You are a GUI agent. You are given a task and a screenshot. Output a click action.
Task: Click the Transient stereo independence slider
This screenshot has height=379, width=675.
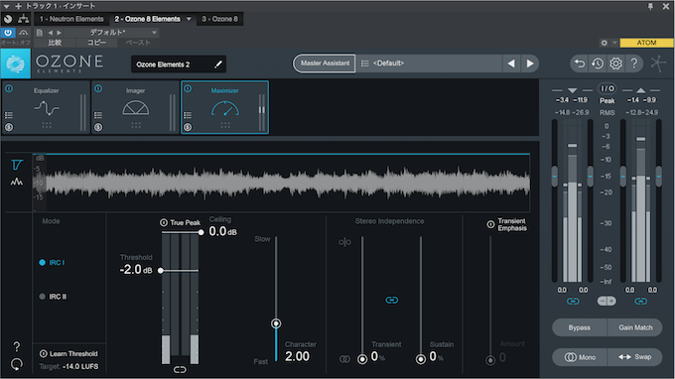coord(362,359)
